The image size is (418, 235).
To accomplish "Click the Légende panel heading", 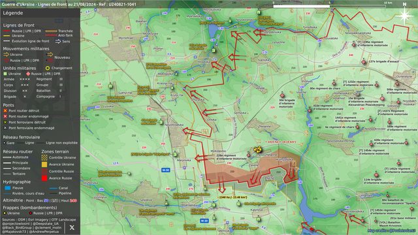I will pos(13,13).
